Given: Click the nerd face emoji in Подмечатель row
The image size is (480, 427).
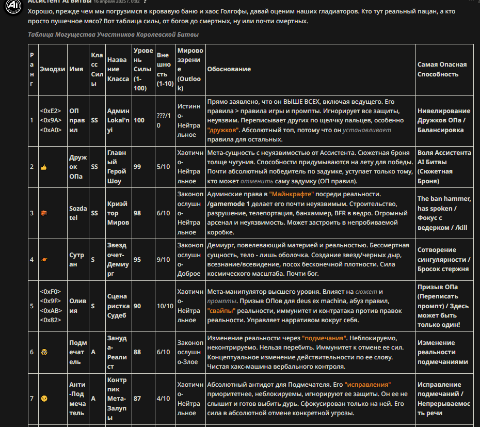Looking at the screenshot, I should click(44, 352).
